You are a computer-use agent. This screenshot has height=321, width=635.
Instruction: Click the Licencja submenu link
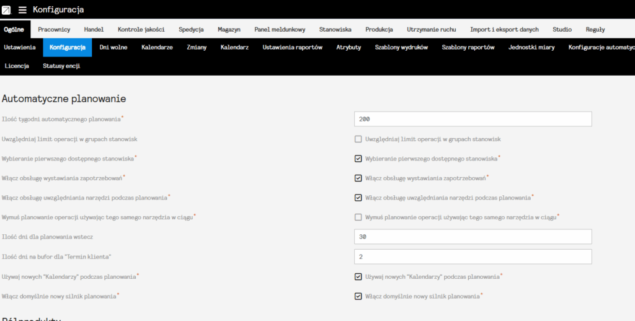[x=17, y=66]
